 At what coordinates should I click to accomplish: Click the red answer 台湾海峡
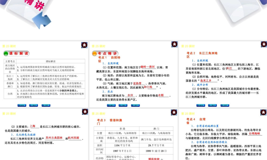point(254,134)
